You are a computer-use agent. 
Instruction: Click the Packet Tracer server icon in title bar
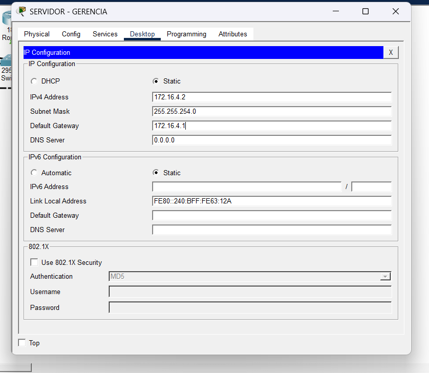[x=22, y=11]
